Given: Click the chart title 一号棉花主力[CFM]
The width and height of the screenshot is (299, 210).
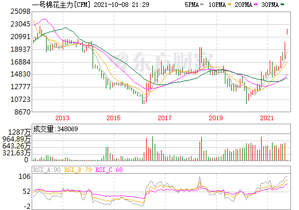Looking at the screenshot, I should pos(61,5).
